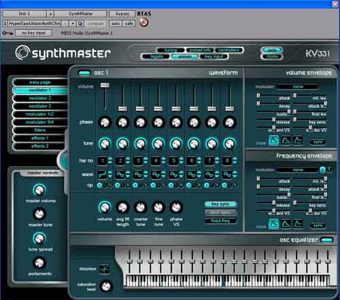Open the SynthMaster plug-in selector

click(80, 14)
